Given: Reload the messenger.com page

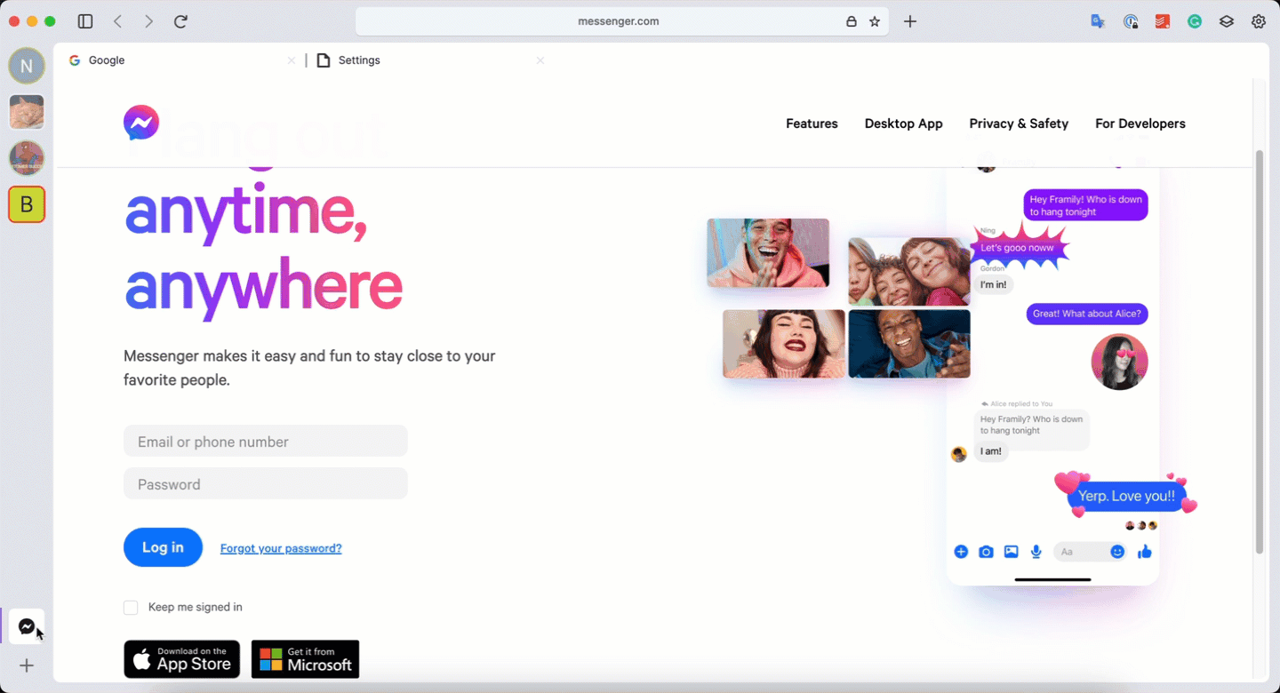Looking at the screenshot, I should pyautogui.click(x=180, y=21).
